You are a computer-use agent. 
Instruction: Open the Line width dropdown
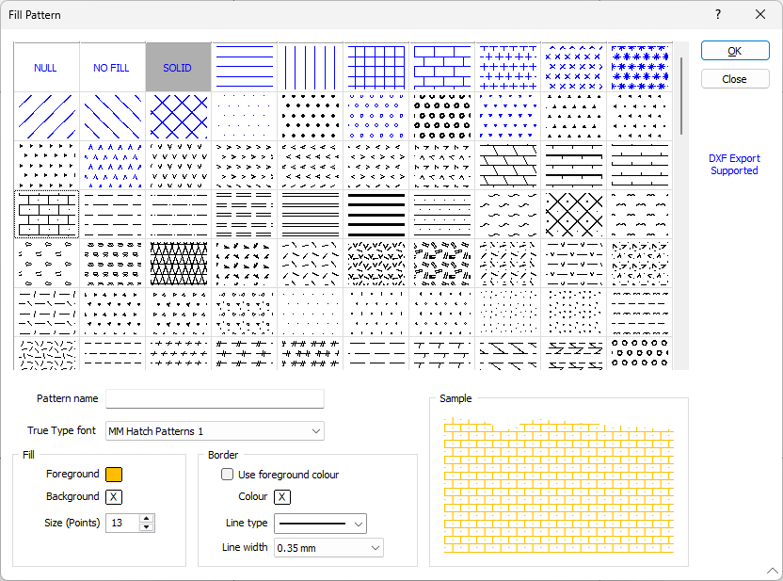point(328,547)
